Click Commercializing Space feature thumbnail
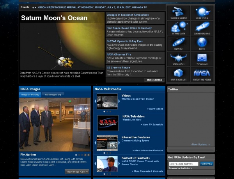This screenshot has height=179, width=234. pos(107,143)
